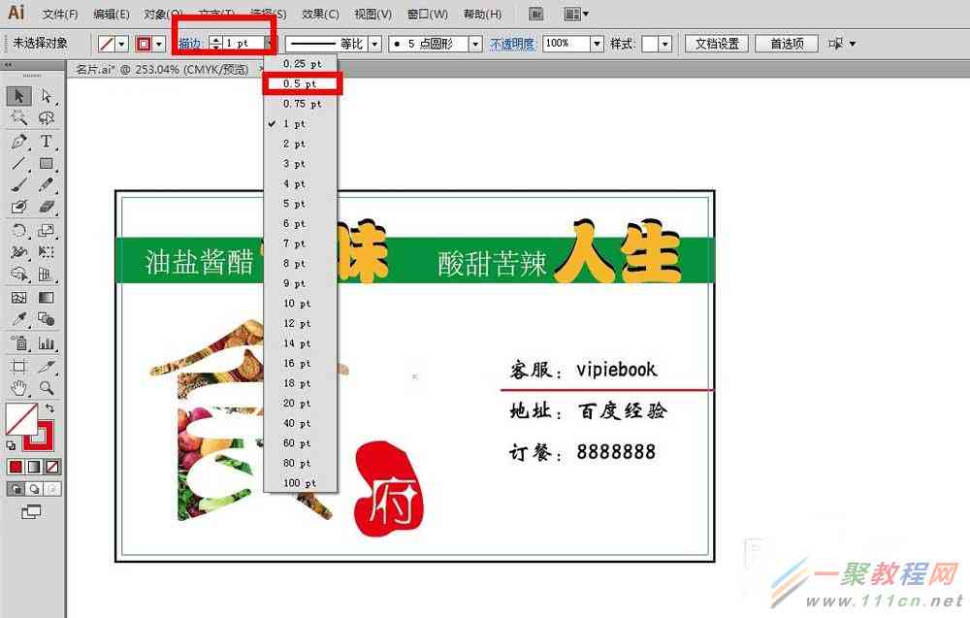Select the Pen tool
The width and height of the screenshot is (970, 618).
click(18, 141)
